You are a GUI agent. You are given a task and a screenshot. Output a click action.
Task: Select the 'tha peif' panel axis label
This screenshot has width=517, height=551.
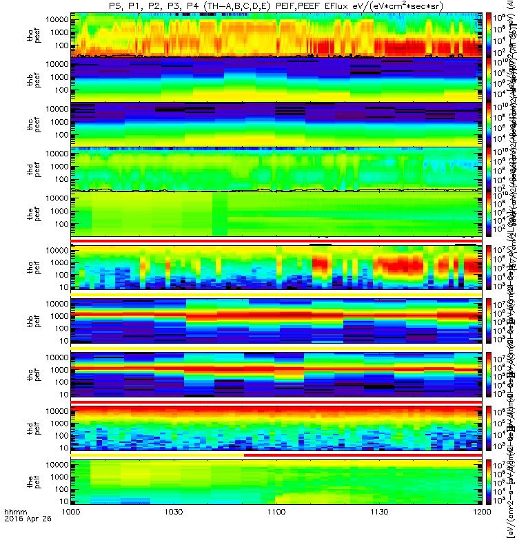(x=34, y=267)
